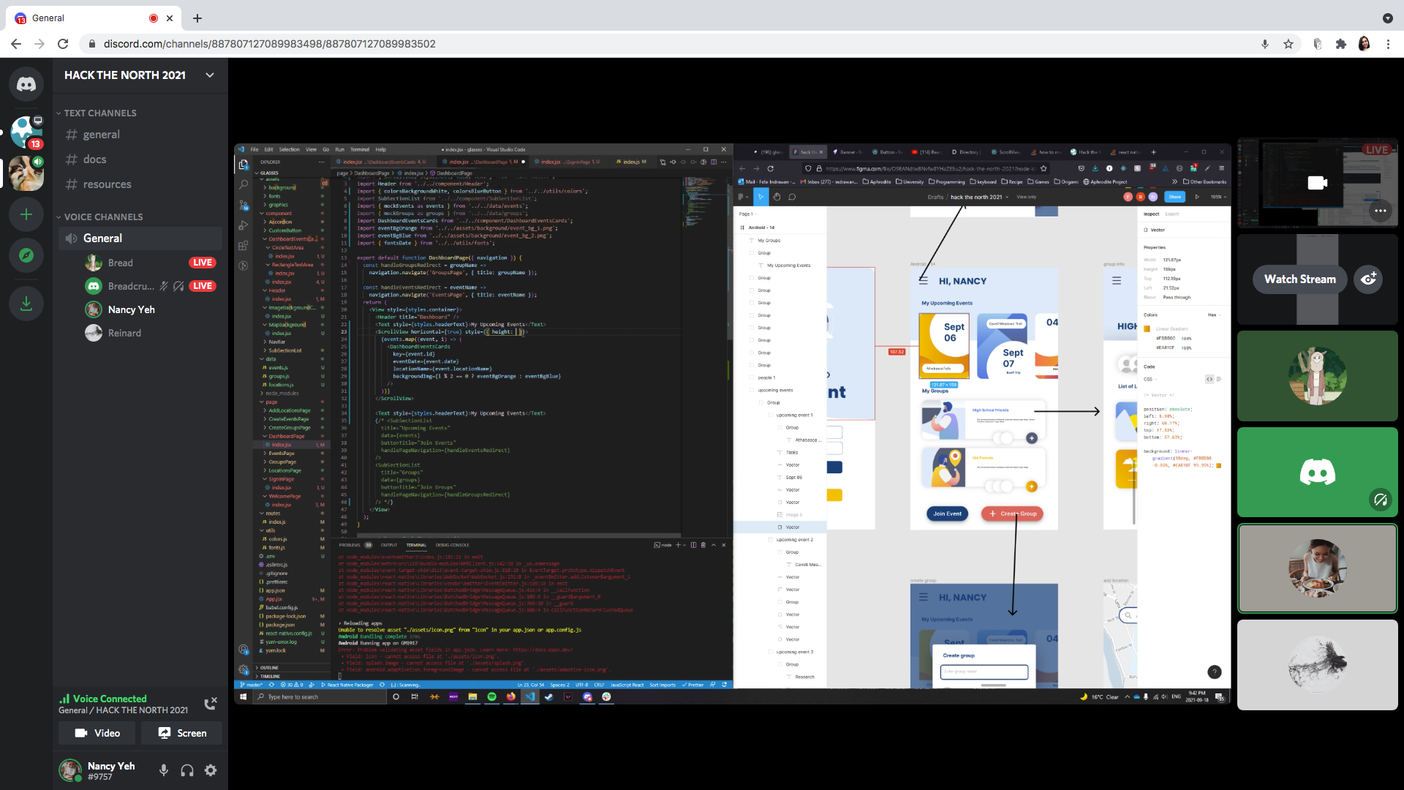Collapse VOICE CHANNELS category
This screenshot has width=1404, height=790.
coord(103,217)
